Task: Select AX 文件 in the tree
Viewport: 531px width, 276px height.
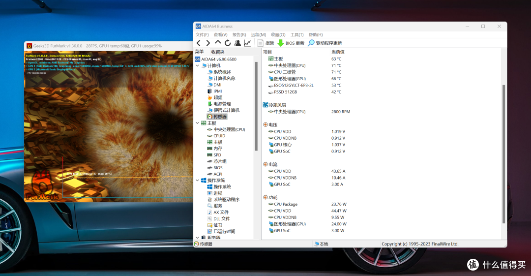Action: click(x=218, y=212)
